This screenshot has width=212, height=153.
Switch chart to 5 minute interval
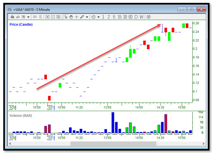(x=114, y=17)
